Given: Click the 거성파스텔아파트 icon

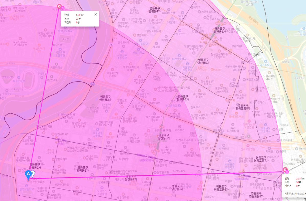Looking at the screenshot, I should click(112, 69).
